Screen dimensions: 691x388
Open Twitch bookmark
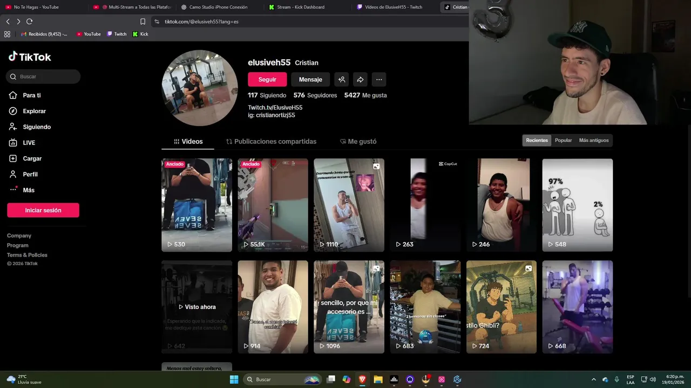pos(117,34)
